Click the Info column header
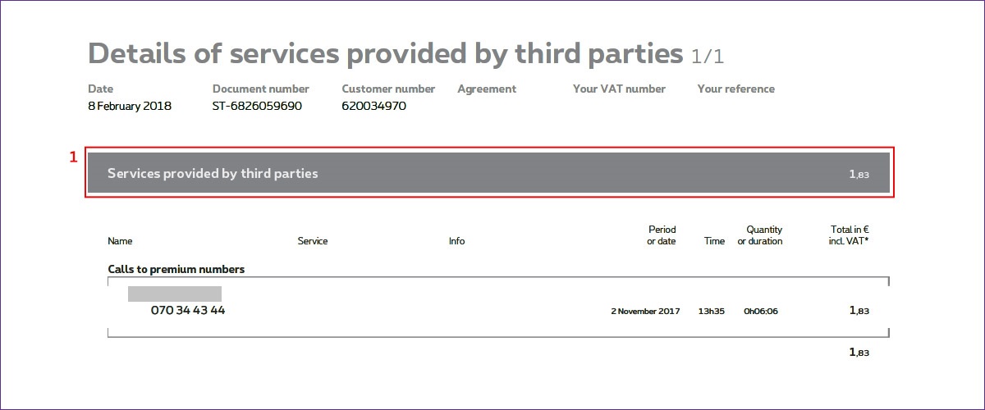The height and width of the screenshot is (410, 985). point(456,241)
